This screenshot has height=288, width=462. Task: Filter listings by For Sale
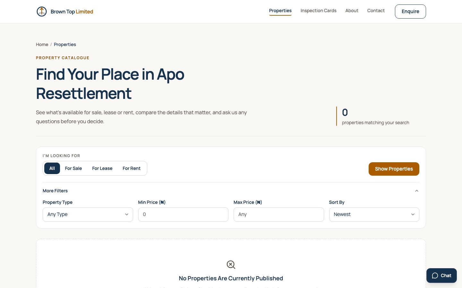73,168
